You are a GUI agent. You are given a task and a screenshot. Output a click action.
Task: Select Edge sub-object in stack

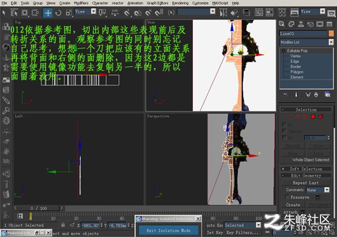point(295,61)
